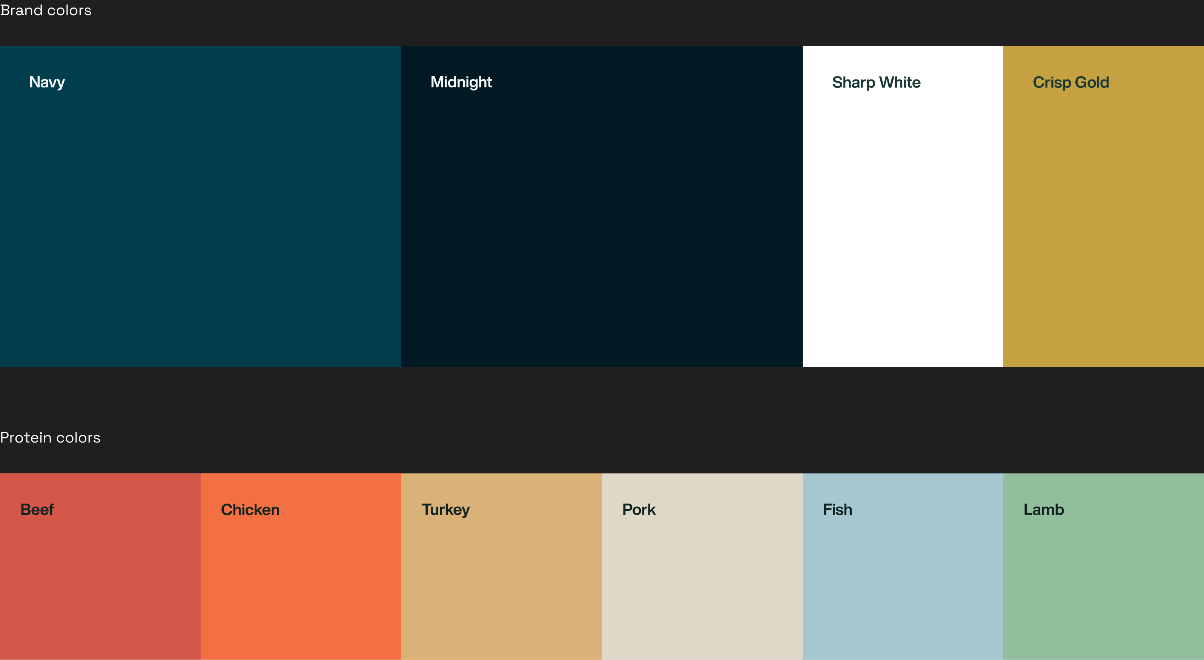Click the Turkey label text

(445, 510)
